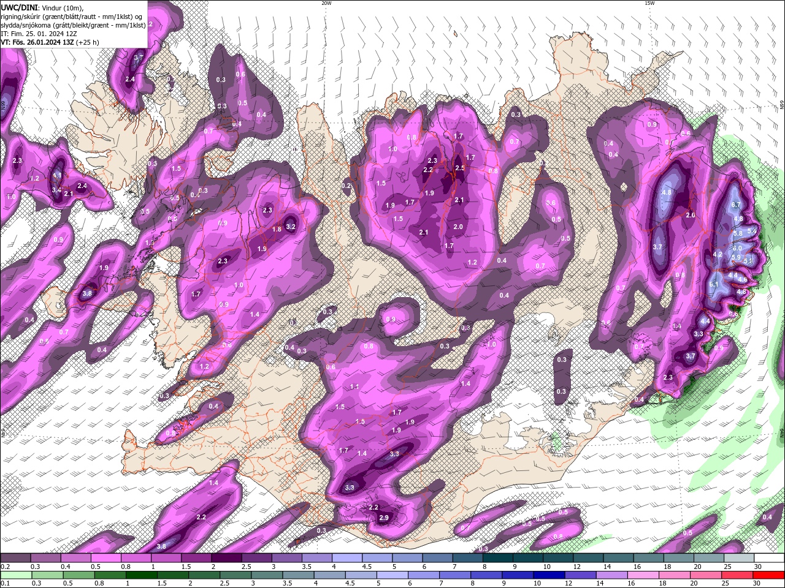Click the 'IT: Fim. 25. 01. 2024 12Z' line
The width and height of the screenshot is (785, 588).
(x=37, y=34)
